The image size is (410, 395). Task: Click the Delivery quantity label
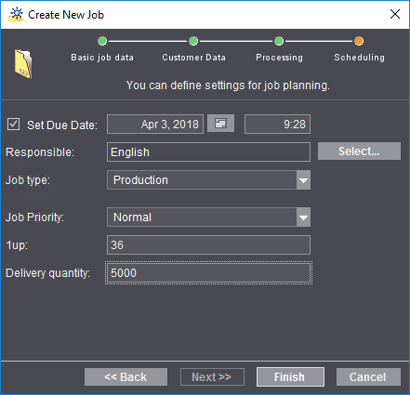47,273
